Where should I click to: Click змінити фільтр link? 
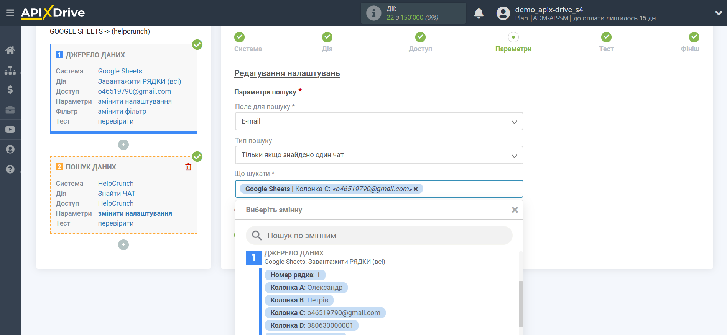point(122,111)
